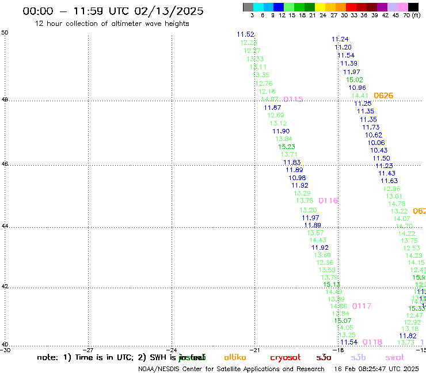Click the timestamp '16 Feb 08:25:47 UTC 2025'

pos(376,369)
